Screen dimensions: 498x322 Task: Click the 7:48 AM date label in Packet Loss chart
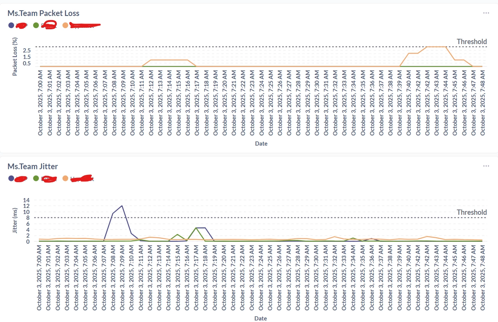(x=483, y=103)
